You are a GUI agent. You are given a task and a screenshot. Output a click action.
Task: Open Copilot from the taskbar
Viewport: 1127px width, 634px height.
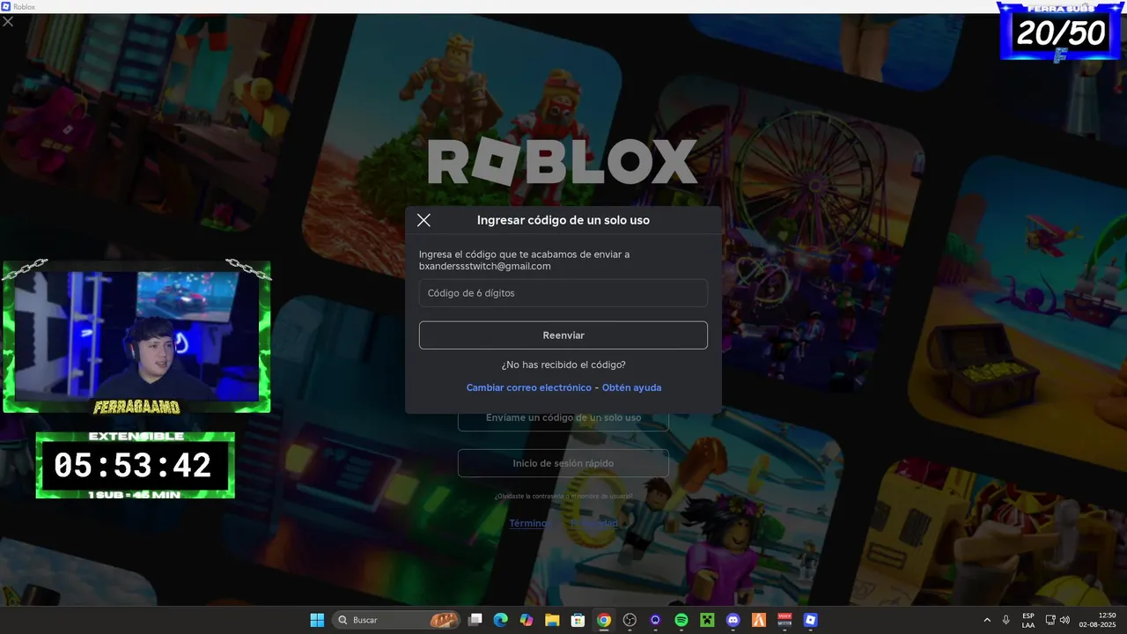(527, 620)
